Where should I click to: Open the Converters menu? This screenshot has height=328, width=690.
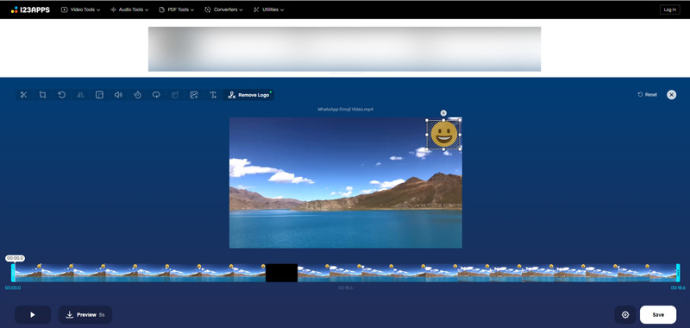[224, 9]
